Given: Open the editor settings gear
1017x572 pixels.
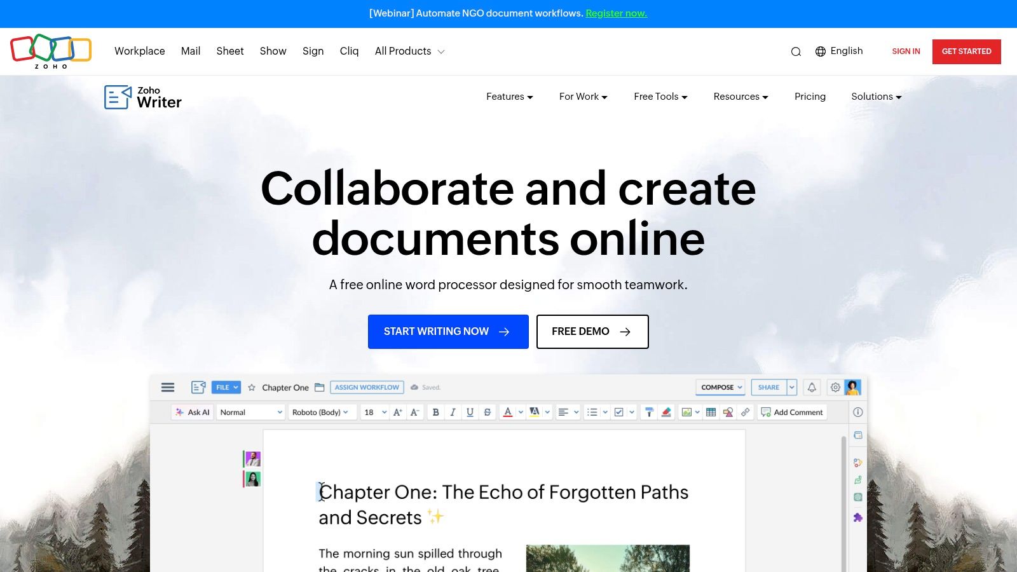Looking at the screenshot, I should coord(834,387).
